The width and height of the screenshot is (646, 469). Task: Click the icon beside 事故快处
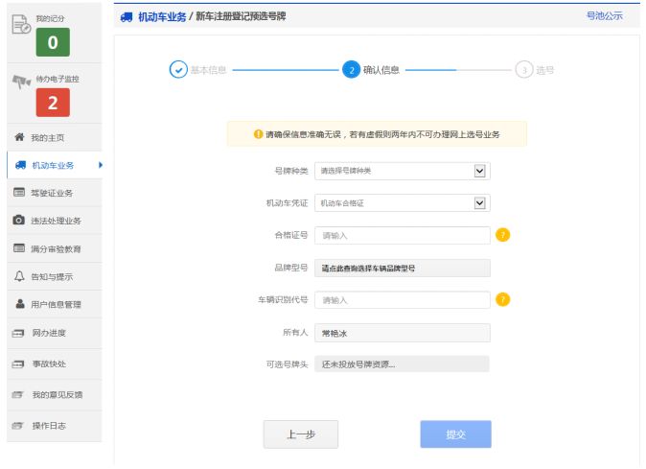[18, 363]
